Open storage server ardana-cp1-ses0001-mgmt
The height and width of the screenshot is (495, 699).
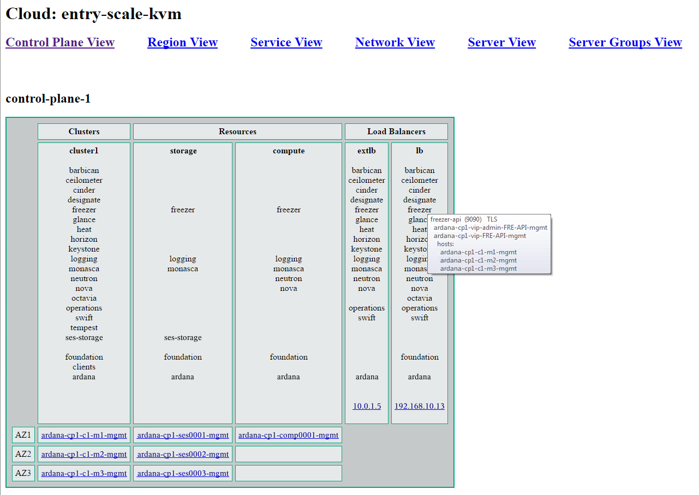pyautogui.click(x=183, y=435)
